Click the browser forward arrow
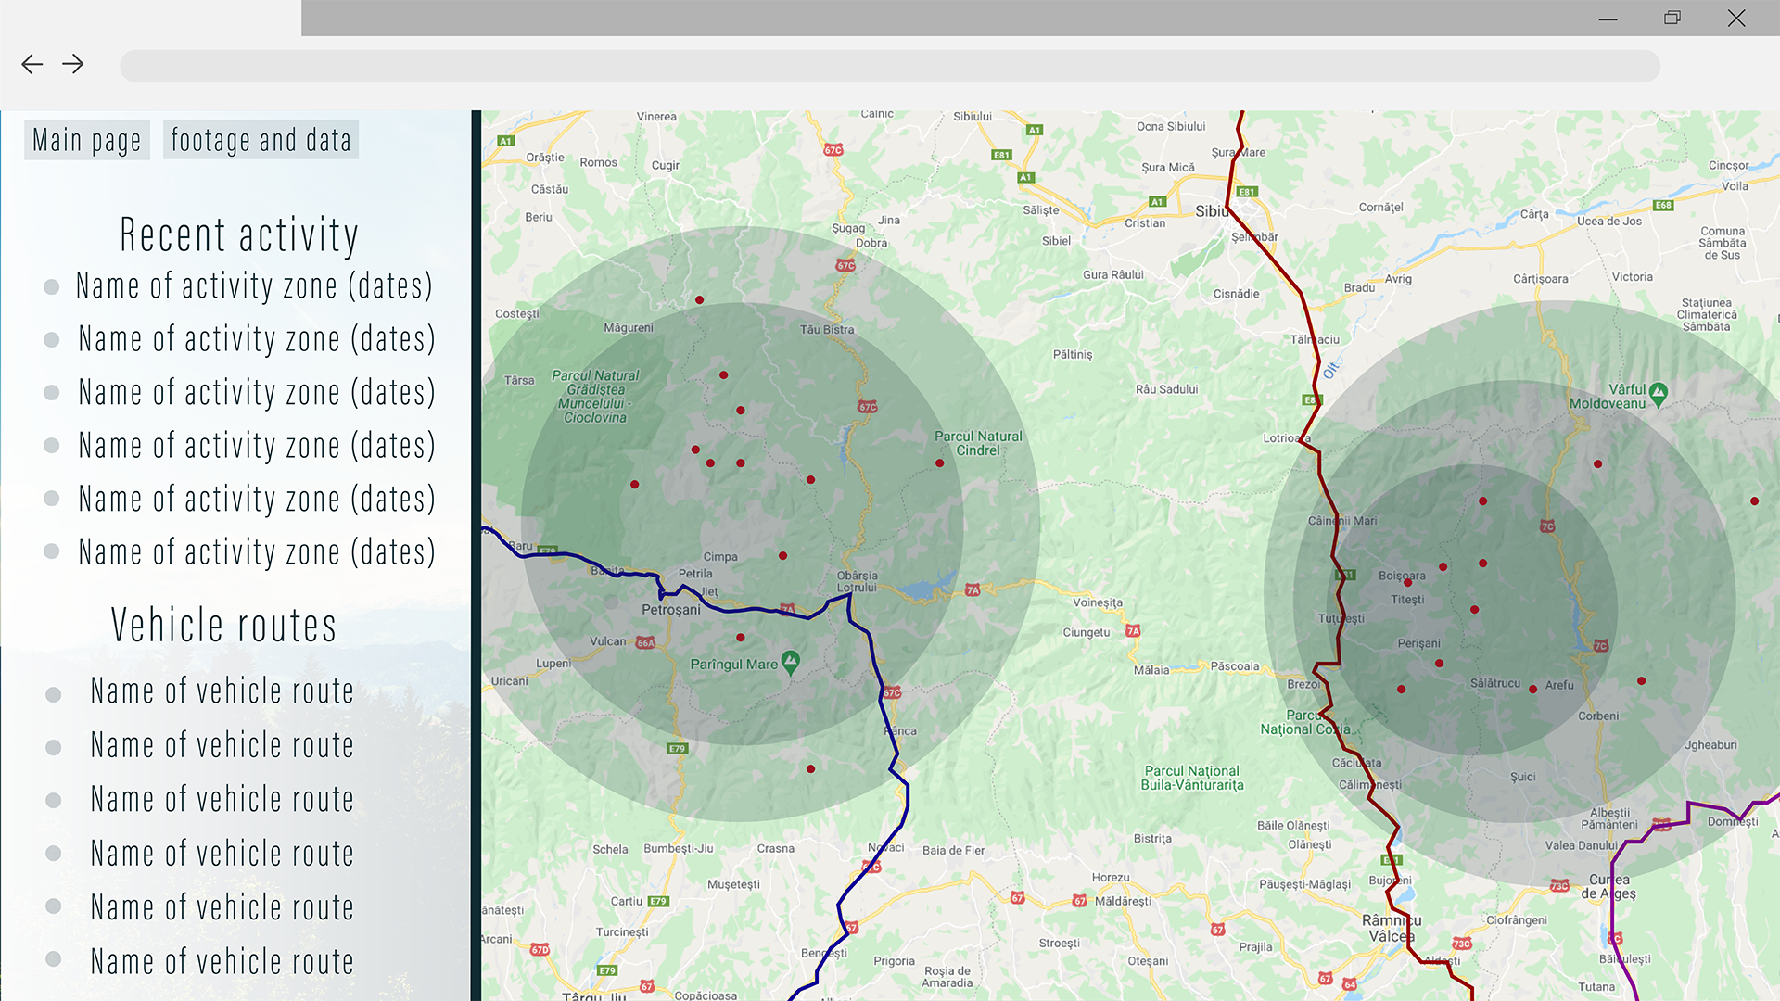 [73, 64]
